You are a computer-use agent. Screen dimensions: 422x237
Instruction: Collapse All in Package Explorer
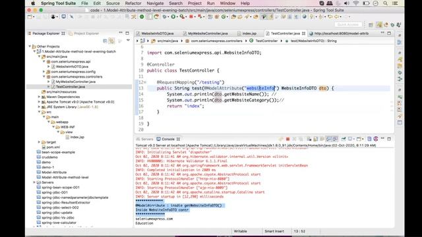105,41
